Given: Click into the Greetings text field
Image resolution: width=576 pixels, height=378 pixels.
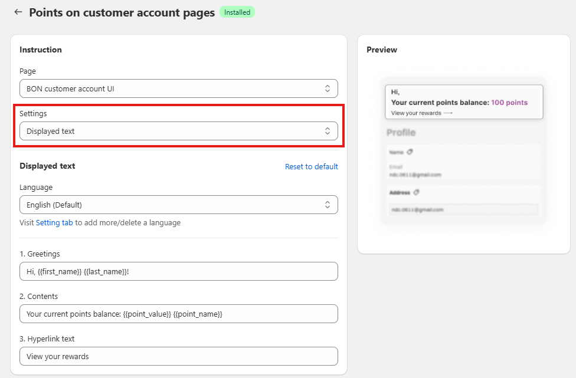Looking at the screenshot, I should point(178,271).
